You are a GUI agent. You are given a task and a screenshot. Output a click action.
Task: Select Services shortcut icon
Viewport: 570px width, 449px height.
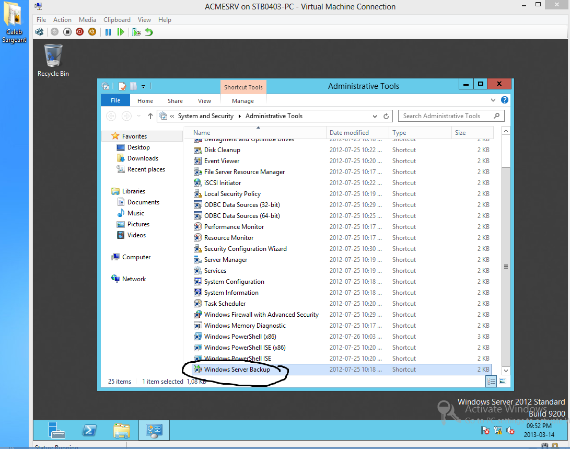tap(197, 271)
